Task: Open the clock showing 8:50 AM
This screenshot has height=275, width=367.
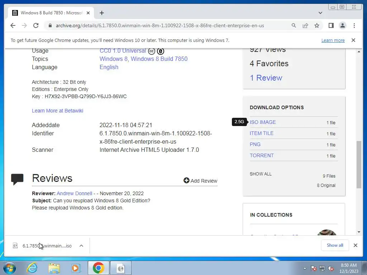Action: coord(349,268)
